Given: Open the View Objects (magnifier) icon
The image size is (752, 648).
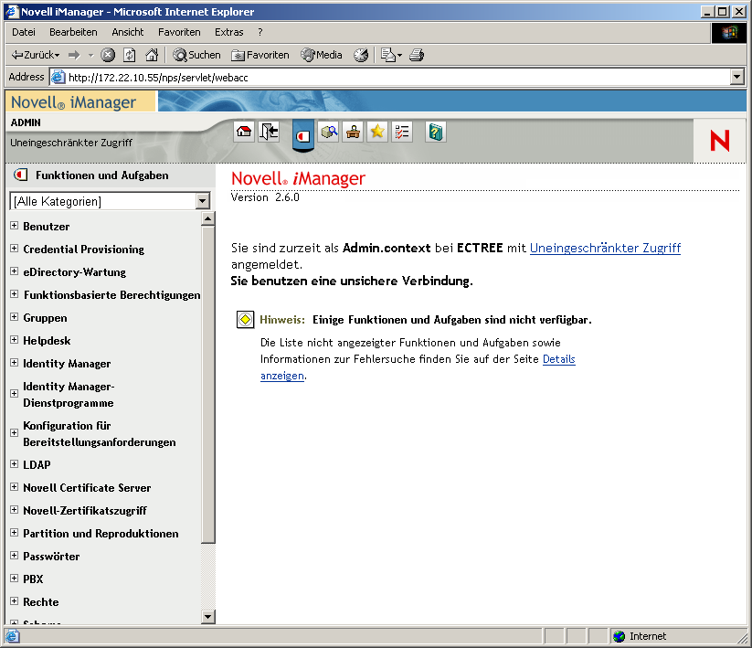Looking at the screenshot, I should (329, 132).
